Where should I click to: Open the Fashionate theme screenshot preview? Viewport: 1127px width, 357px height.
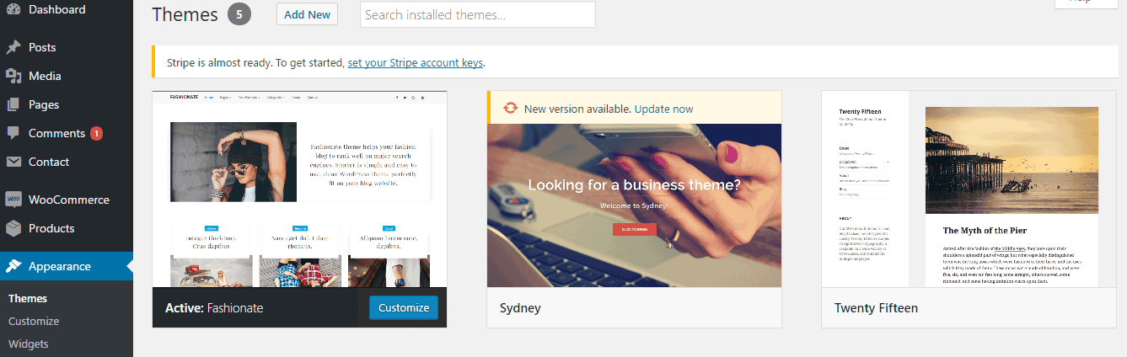tap(299, 189)
